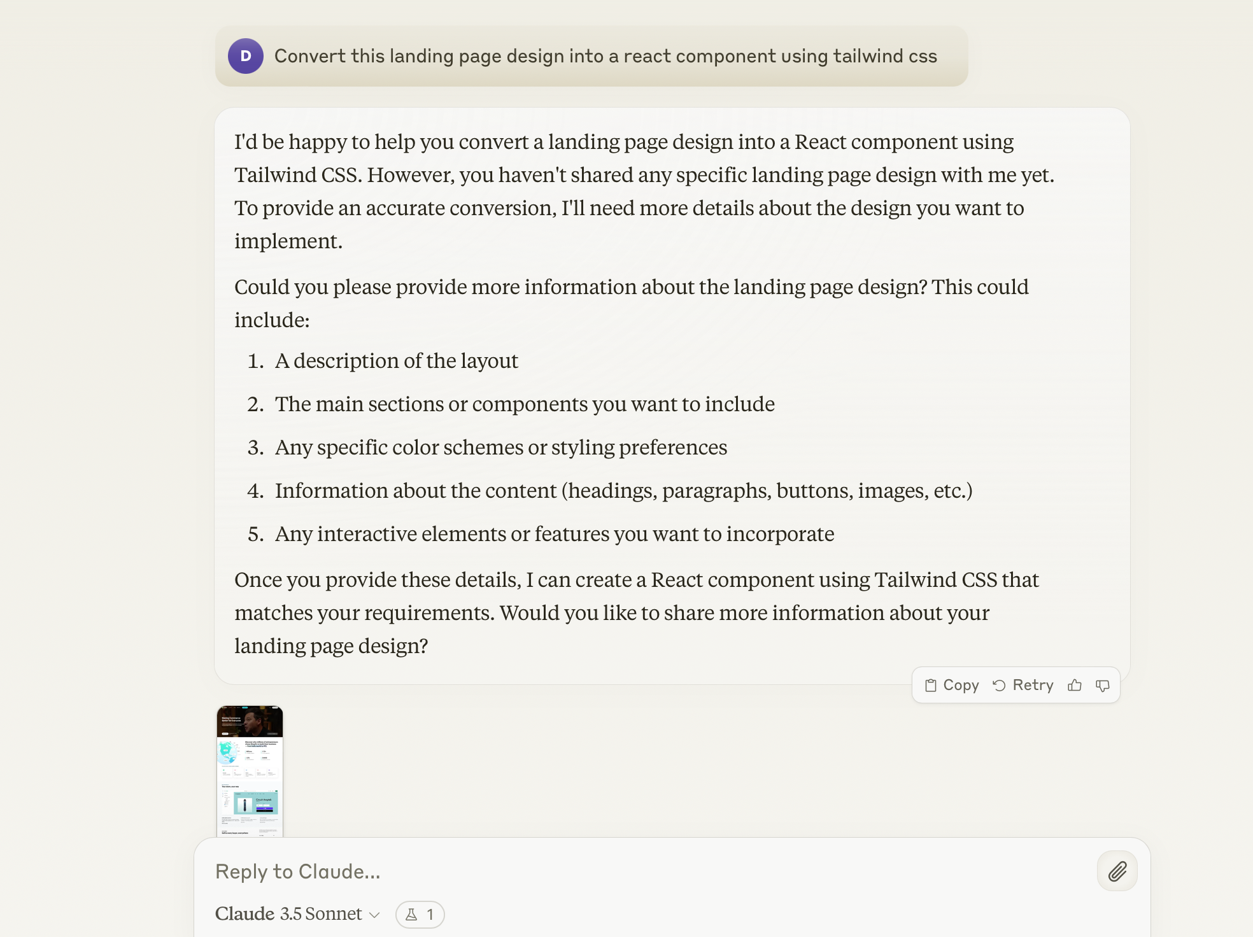1253x937 pixels.
Task: Click list item about color schemes or styling
Action: [x=500, y=447]
